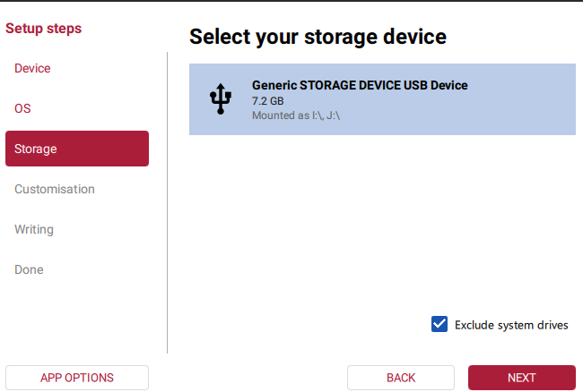
Task: Jump to the Customisation step
Action: click(x=55, y=189)
